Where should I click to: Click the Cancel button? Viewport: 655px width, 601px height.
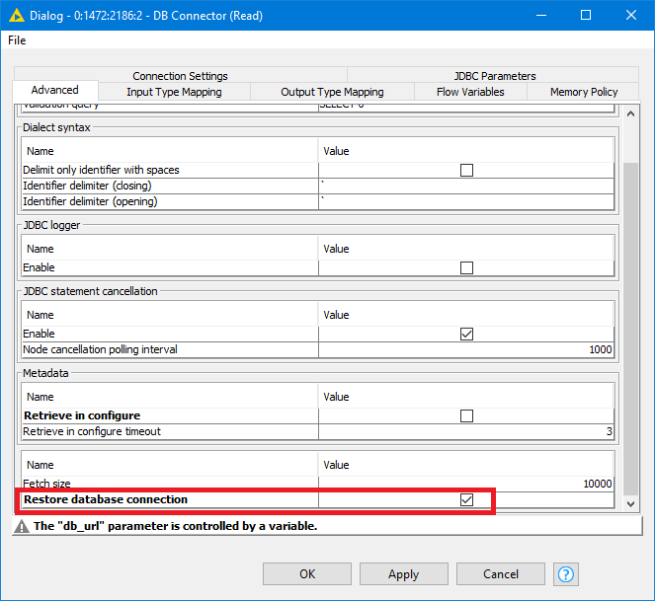(501, 574)
